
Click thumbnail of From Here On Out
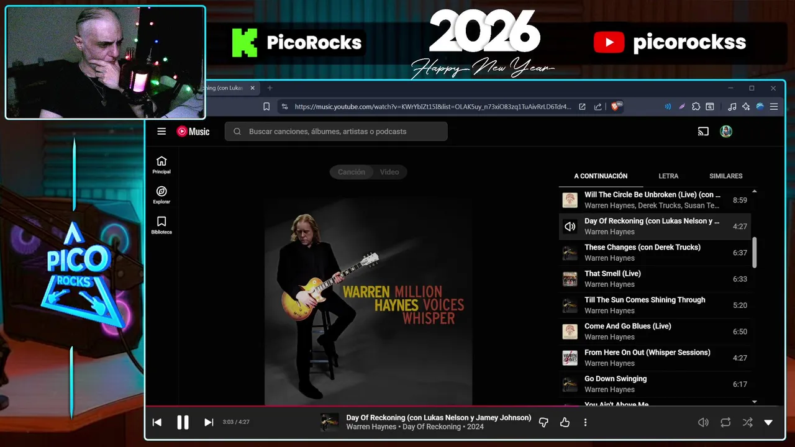[570, 358]
